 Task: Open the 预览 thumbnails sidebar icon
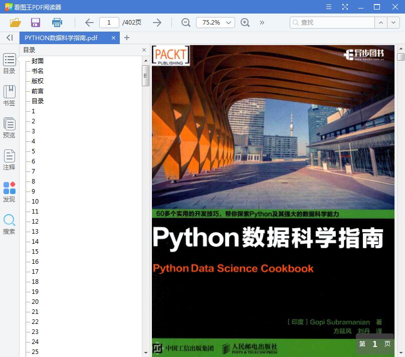click(10, 128)
